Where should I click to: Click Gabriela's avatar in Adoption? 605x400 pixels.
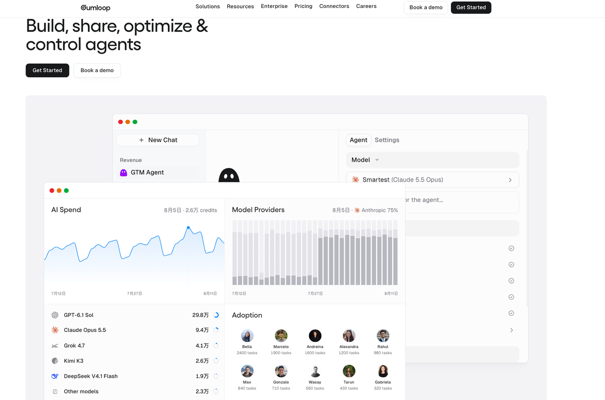pyautogui.click(x=383, y=371)
